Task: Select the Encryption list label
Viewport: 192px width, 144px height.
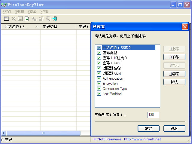Action: tap(110, 84)
